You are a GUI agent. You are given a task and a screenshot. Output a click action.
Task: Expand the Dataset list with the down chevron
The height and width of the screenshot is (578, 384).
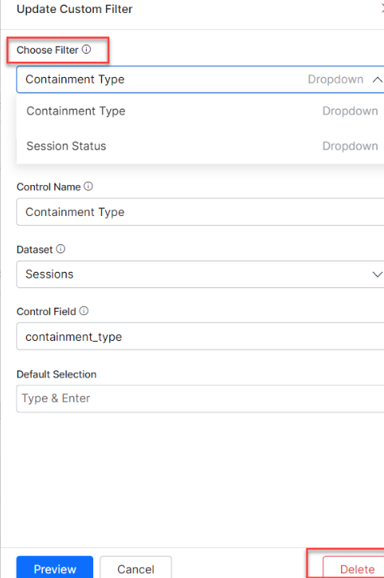pyautogui.click(x=378, y=274)
